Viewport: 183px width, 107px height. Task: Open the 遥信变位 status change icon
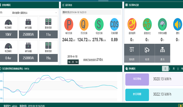point(147,24)
